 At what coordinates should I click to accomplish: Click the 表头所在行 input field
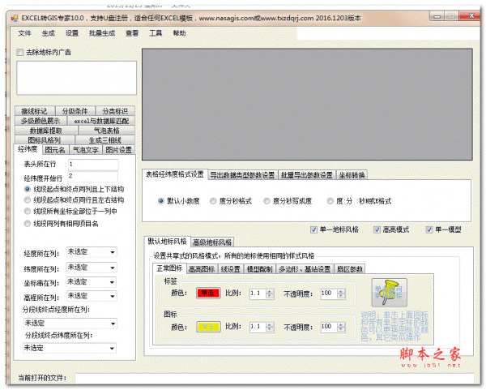pyautogui.click(x=93, y=165)
